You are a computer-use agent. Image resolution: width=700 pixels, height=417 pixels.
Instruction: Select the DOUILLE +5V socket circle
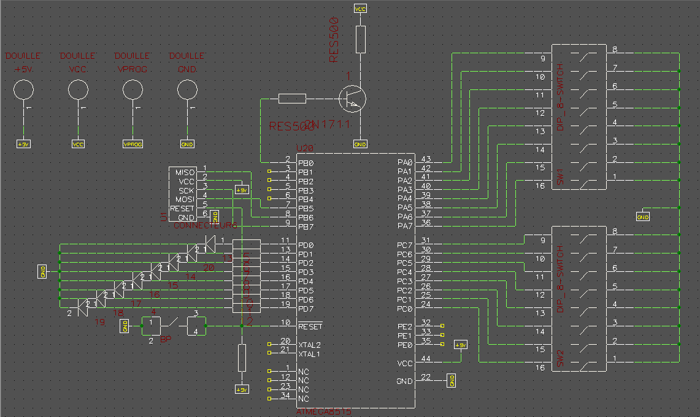pyautogui.click(x=24, y=90)
